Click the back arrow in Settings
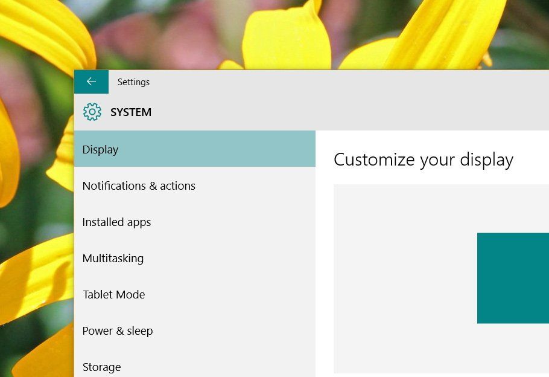 91,82
